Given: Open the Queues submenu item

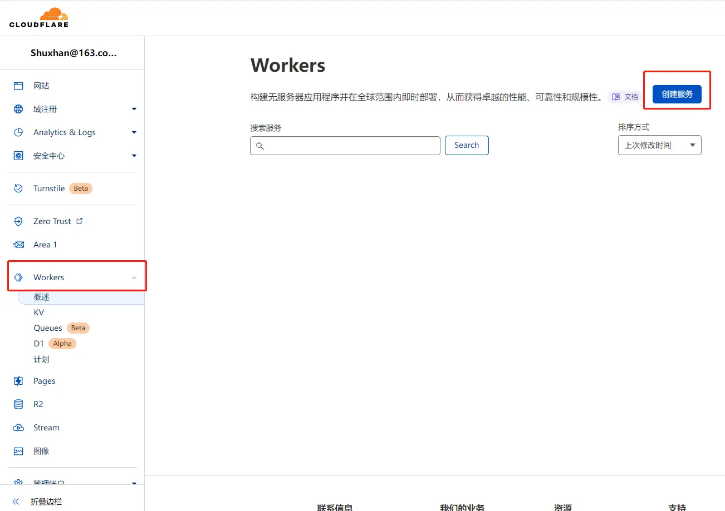Looking at the screenshot, I should tap(48, 328).
